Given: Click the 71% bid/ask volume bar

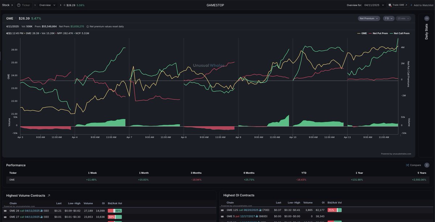Looking at the screenshot, I should click(x=335, y=210).
